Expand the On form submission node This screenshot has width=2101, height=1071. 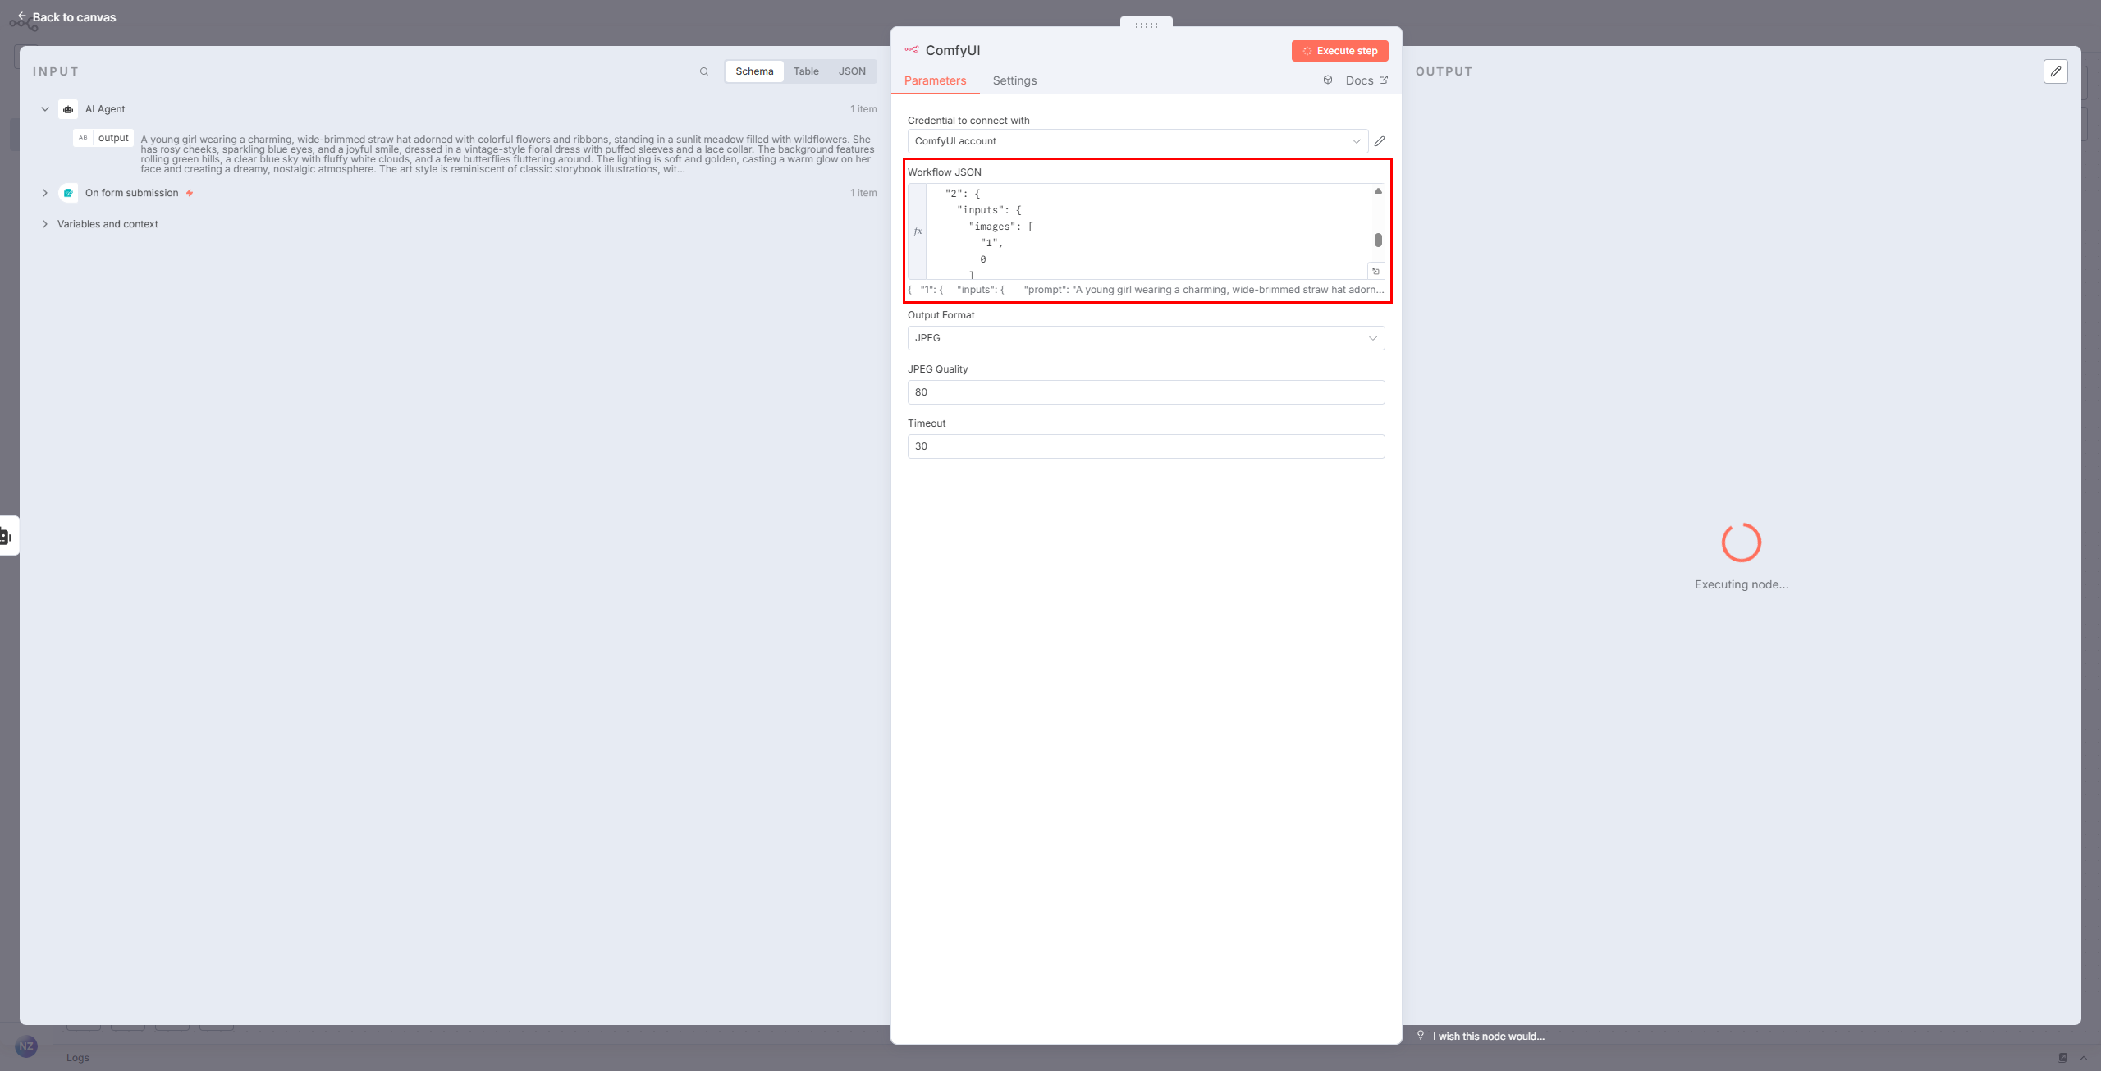pos(45,193)
